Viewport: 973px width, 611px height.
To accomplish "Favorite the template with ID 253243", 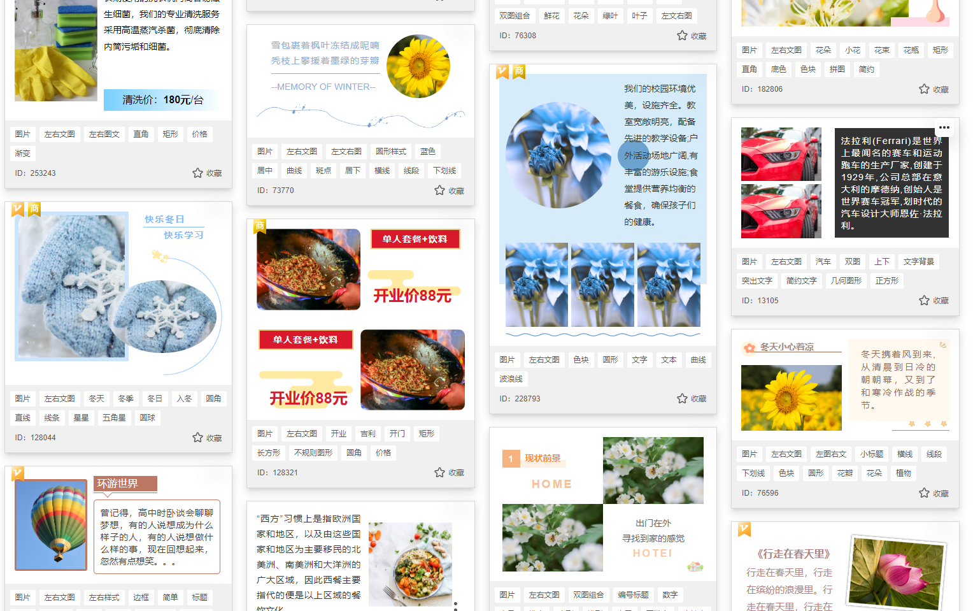I will 198,173.
